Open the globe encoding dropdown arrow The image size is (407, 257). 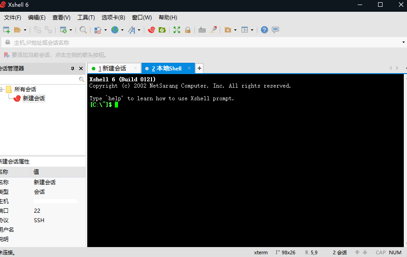pyautogui.click(x=122, y=30)
